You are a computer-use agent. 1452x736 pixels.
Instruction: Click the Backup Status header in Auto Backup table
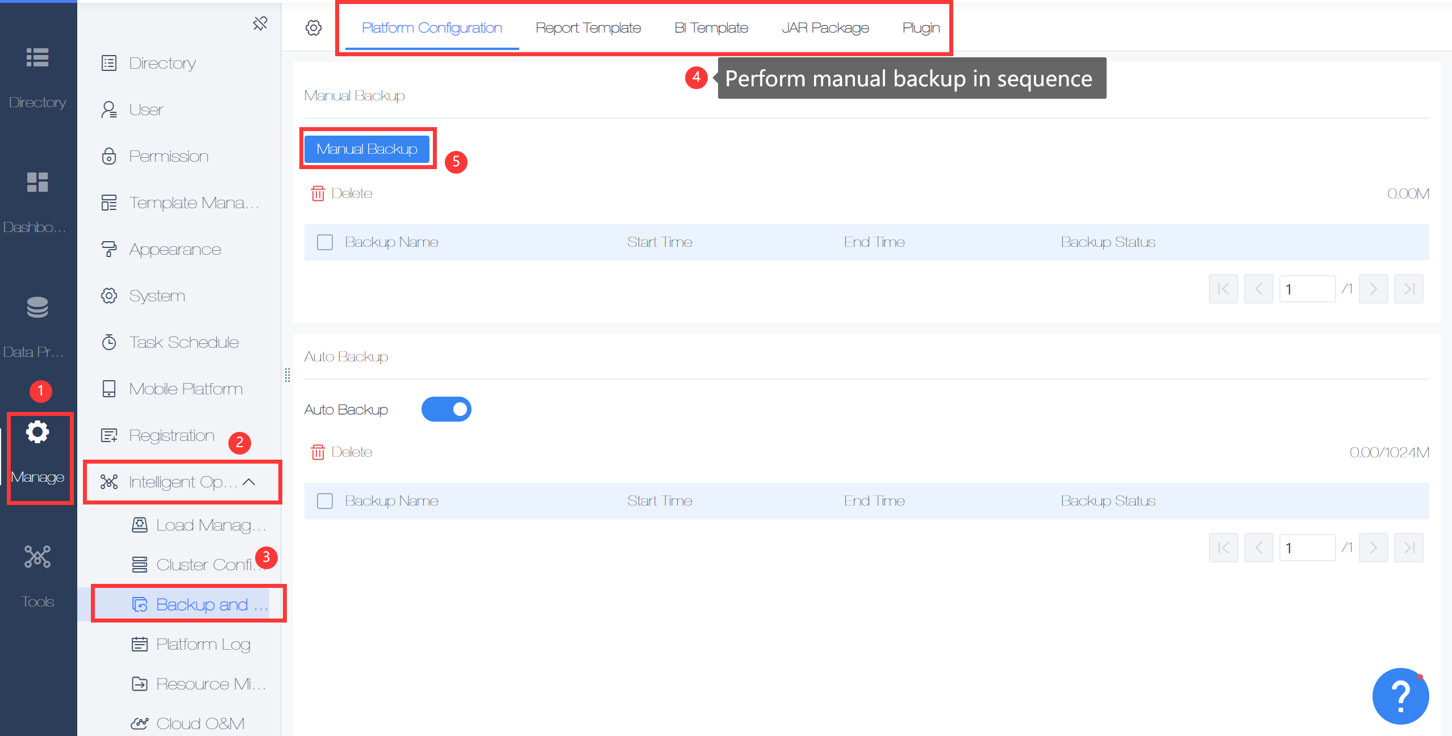point(1108,501)
